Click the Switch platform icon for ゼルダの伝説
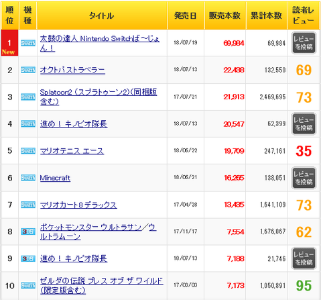This screenshot has height=300, width=321. pos(28,285)
